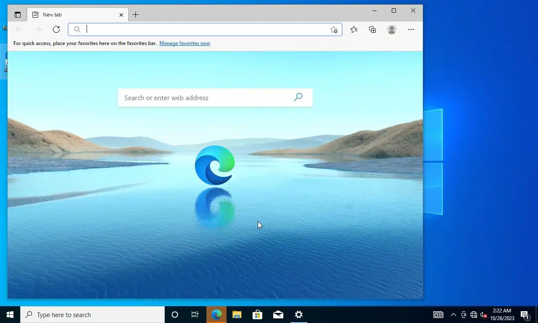Open Task View from taskbar
Image resolution: width=538 pixels, height=323 pixels.
click(x=195, y=315)
